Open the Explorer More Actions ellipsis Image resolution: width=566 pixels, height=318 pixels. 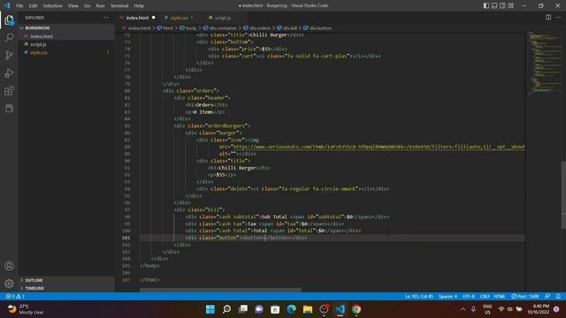pos(106,18)
